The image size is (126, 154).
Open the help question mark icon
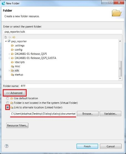[x=7, y=146]
